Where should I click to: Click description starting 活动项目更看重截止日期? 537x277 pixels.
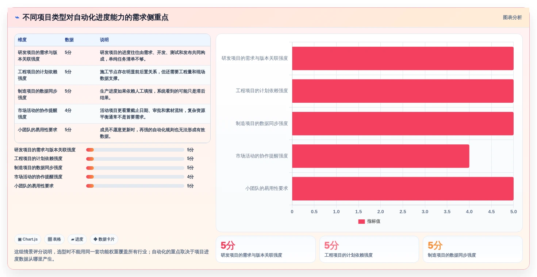tap(153, 114)
